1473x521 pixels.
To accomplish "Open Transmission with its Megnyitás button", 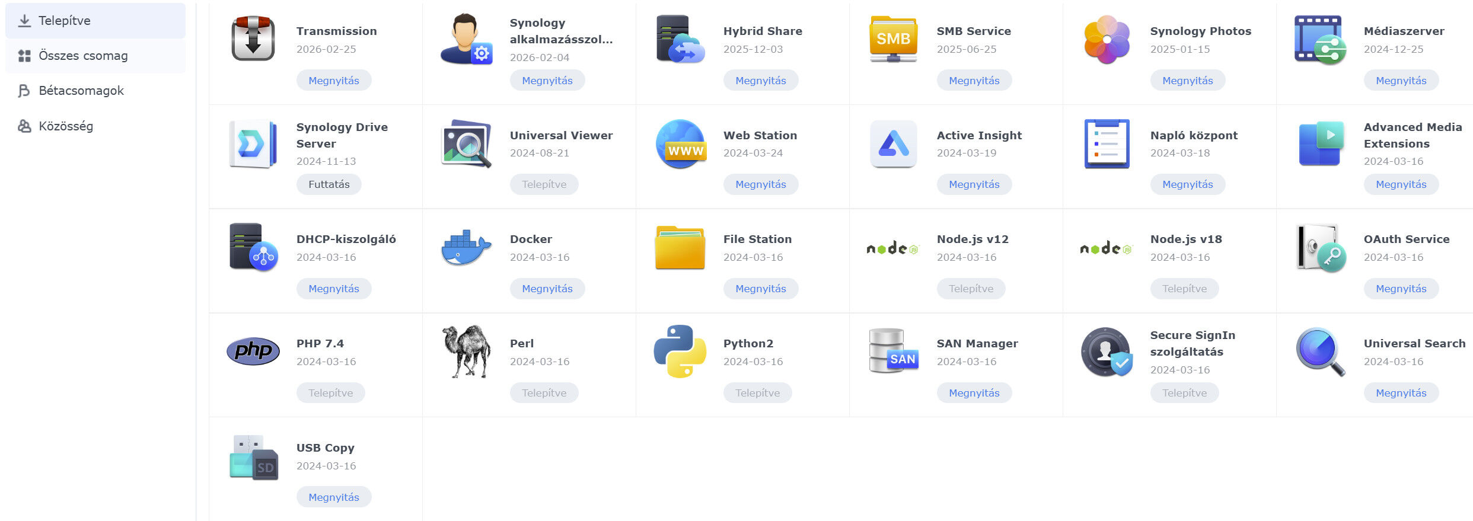I will pos(334,81).
